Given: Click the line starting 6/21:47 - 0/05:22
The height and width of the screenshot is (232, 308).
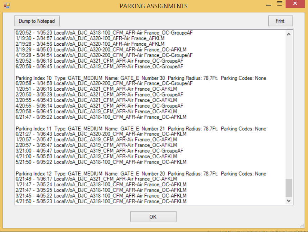Looking at the screenshot, I should (101, 117).
